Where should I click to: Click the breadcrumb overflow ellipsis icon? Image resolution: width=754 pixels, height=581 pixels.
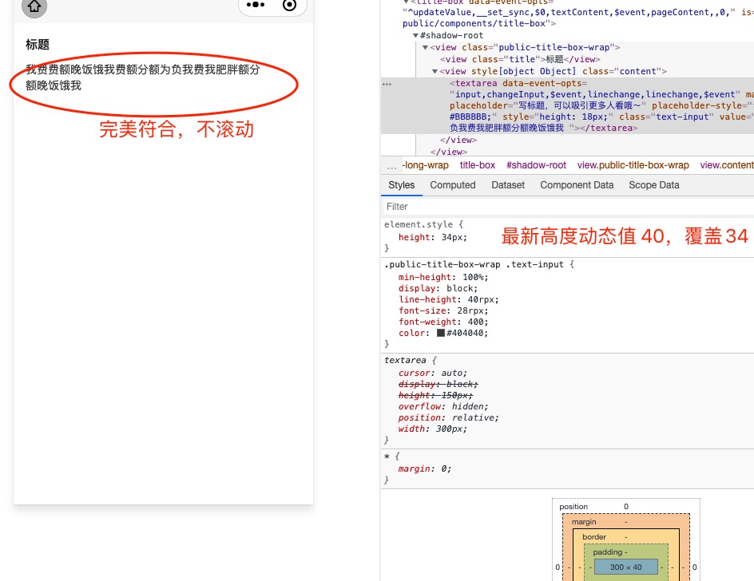tap(391, 165)
